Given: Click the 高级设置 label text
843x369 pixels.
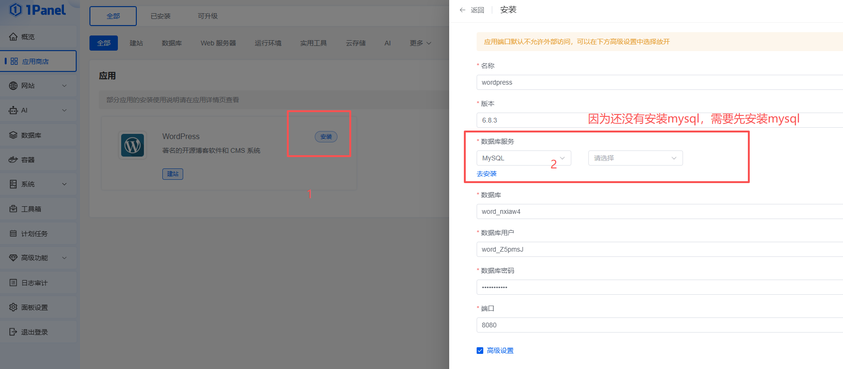Looking at the screenshot, I should tap(500, 351).
